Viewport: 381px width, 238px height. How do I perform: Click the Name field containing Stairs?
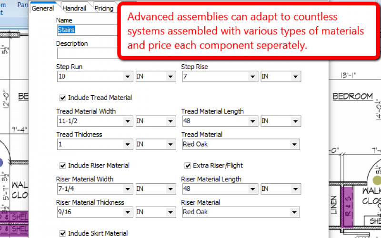coord(88,30)
